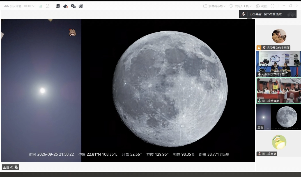Click the remote control icon beside 王晋

16,167
